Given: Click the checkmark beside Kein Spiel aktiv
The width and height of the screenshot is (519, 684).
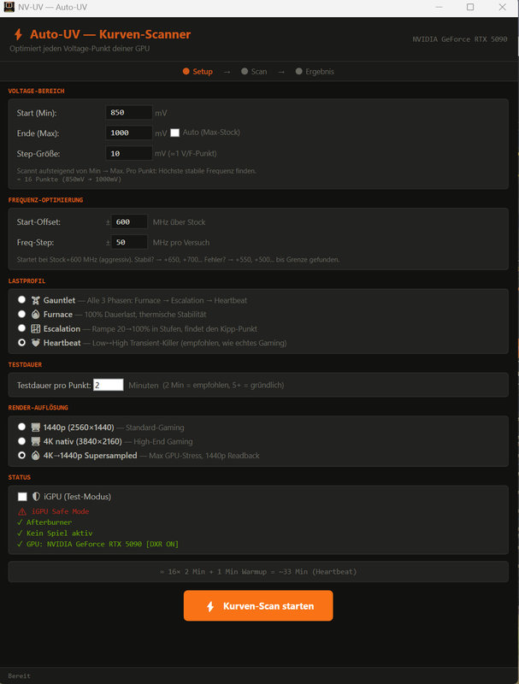Looking at the screenshot, I should (x=20, y=533).
